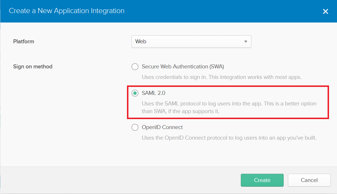The image size is (337, 194).
Task: Click the OpenID Connect protocol description text
Action: coord(229,138)
